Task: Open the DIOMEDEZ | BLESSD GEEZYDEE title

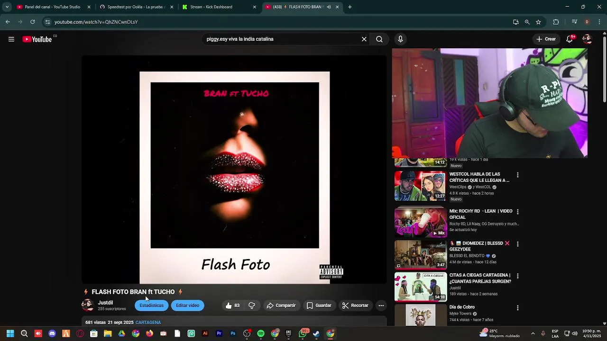Action: (x=479, y=246)
